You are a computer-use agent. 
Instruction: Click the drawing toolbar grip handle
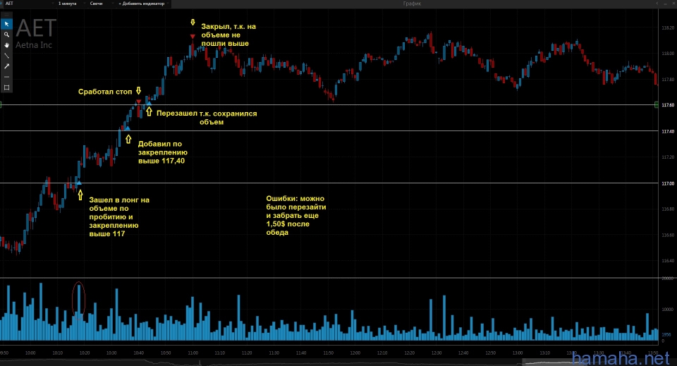click(6, 15)
